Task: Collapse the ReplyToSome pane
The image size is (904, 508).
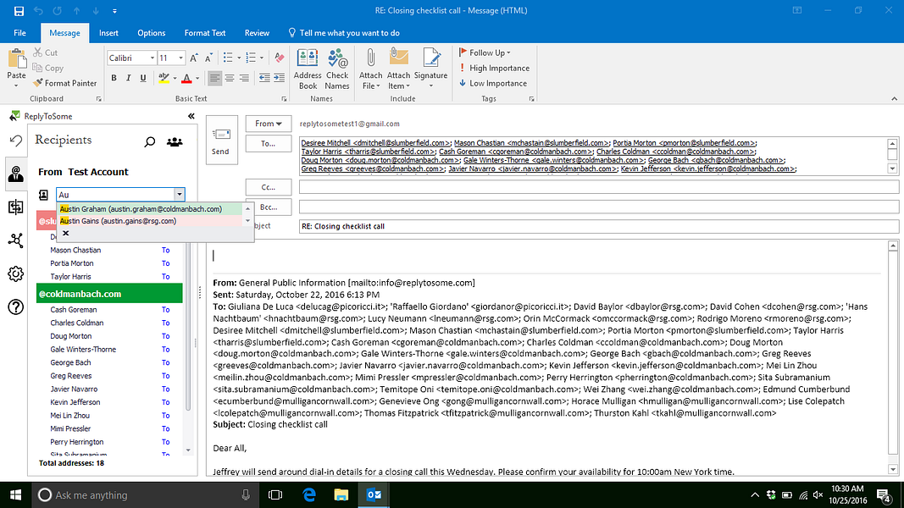Action: (191, 116)
